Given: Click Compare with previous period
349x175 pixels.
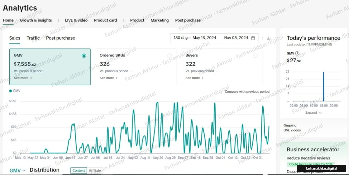Looking at the screenshot, I should pyautogui.click(x=247, y=92).
